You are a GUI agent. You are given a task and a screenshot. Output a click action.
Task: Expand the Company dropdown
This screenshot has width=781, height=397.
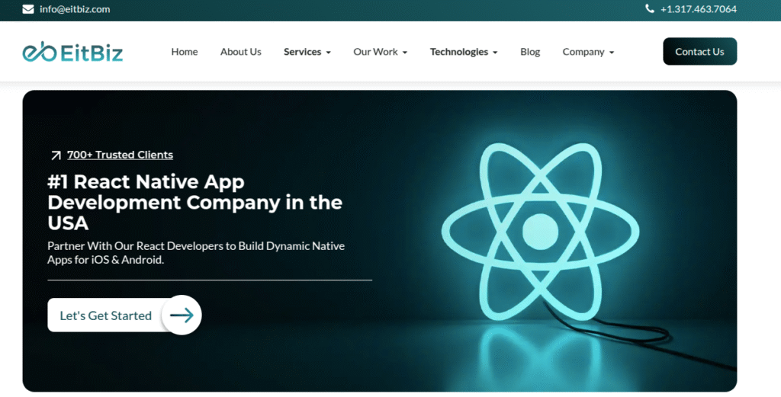[x=588, y=52]
